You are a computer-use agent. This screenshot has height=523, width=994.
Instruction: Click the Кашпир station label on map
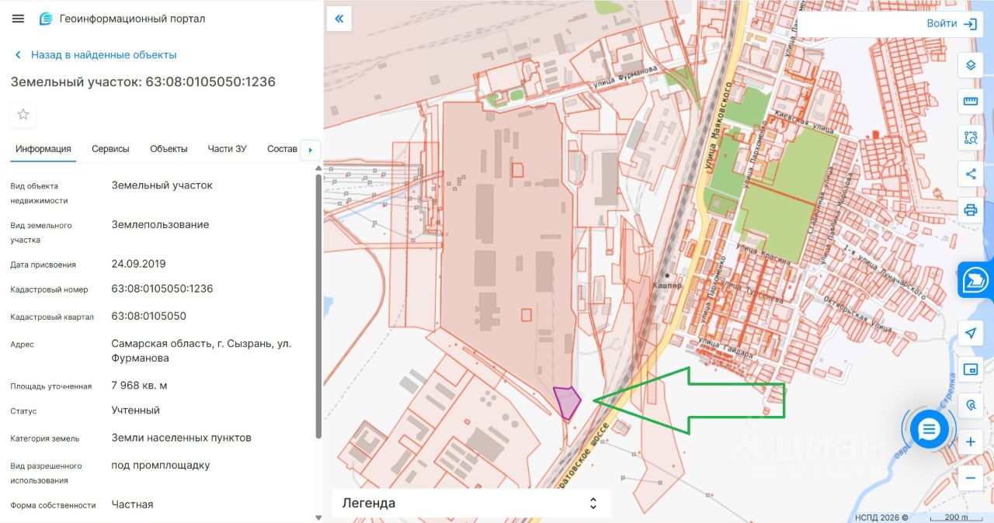(666, 286)
